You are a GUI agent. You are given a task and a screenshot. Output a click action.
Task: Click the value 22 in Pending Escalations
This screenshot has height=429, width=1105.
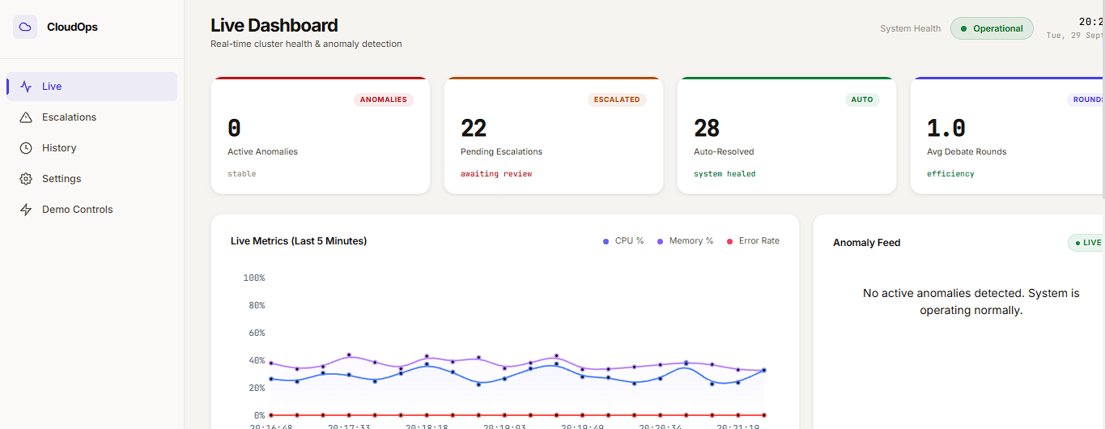coord(474,128)
